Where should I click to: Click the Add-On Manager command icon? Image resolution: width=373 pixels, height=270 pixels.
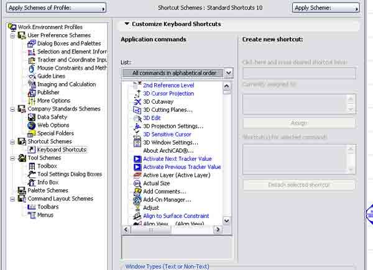point(137,200)
